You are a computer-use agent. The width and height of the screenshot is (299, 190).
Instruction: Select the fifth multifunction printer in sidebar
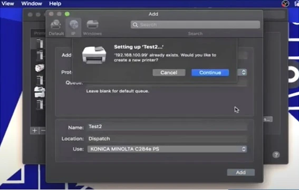click(40, 92)
